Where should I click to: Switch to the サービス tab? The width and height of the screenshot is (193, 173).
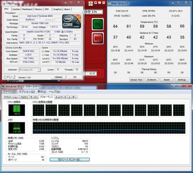tap(34, 97)
